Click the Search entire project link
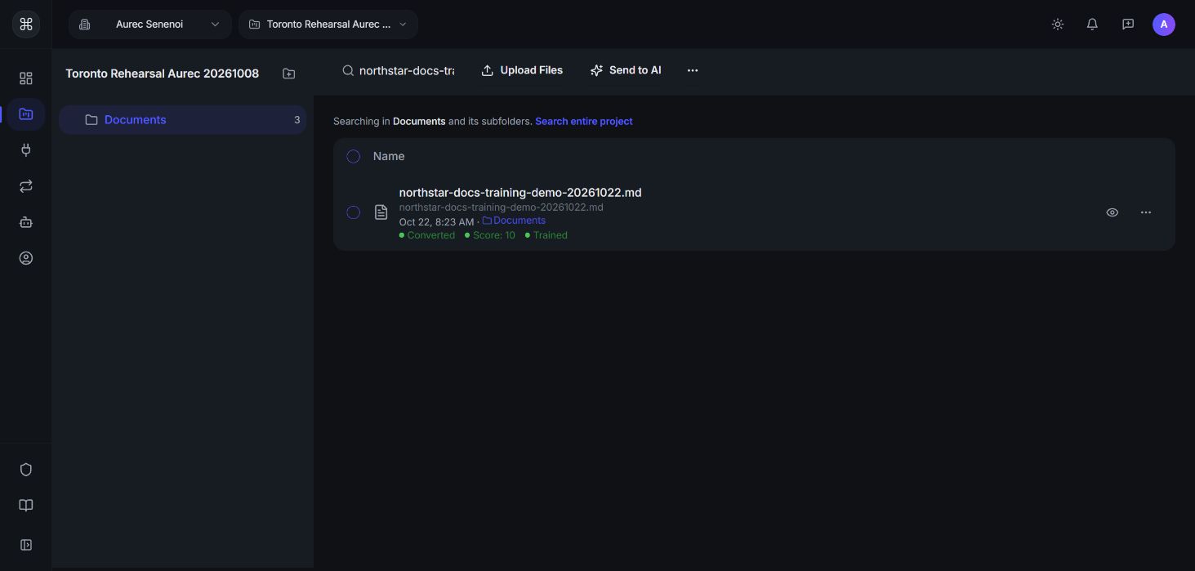 (584, 121)
